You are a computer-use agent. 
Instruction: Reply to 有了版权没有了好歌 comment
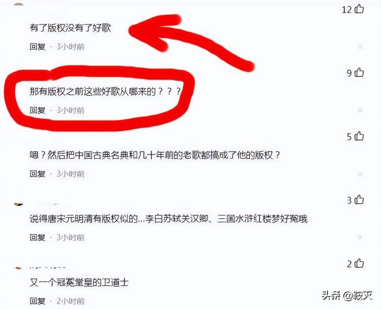pyautogui.click(x=38, y=46)
